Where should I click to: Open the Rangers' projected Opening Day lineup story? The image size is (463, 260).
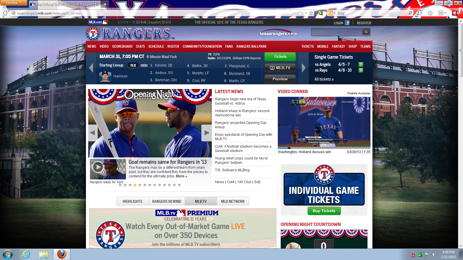[x=241, y=125]
